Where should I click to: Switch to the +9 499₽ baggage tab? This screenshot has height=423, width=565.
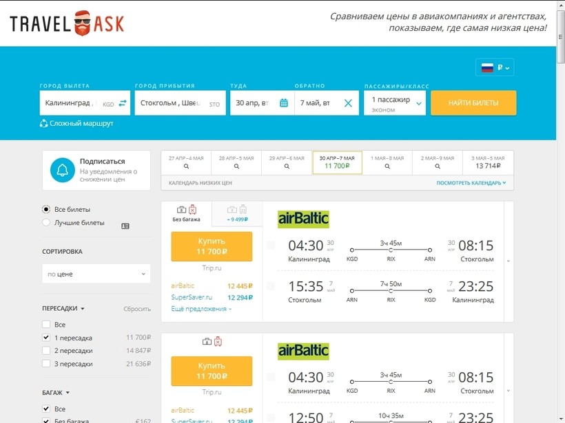[x=237, y=214]
